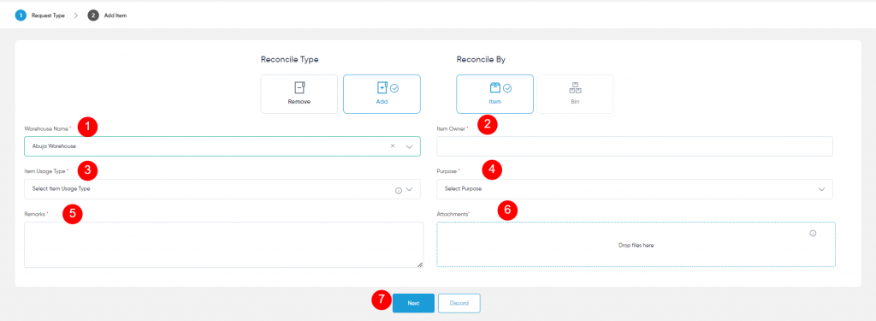Viewport: 876px width, 321px height.
Task: Click the Item card checkmark icon
Action: (507, 88)
